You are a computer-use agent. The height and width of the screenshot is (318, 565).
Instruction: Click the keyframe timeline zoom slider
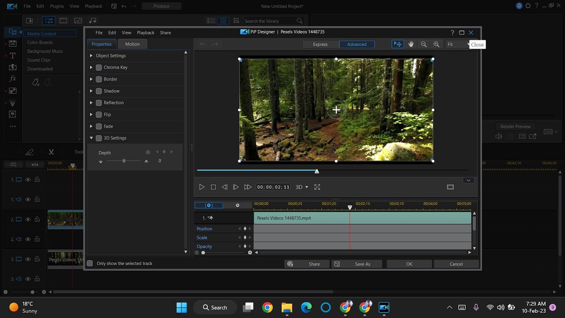[203, 253]
